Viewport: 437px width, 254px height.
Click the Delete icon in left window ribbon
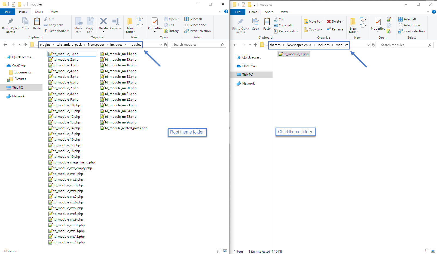pos(103,24)
